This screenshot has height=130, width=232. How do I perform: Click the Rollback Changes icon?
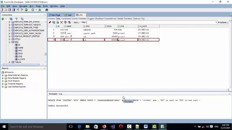[x=69, y=22]
